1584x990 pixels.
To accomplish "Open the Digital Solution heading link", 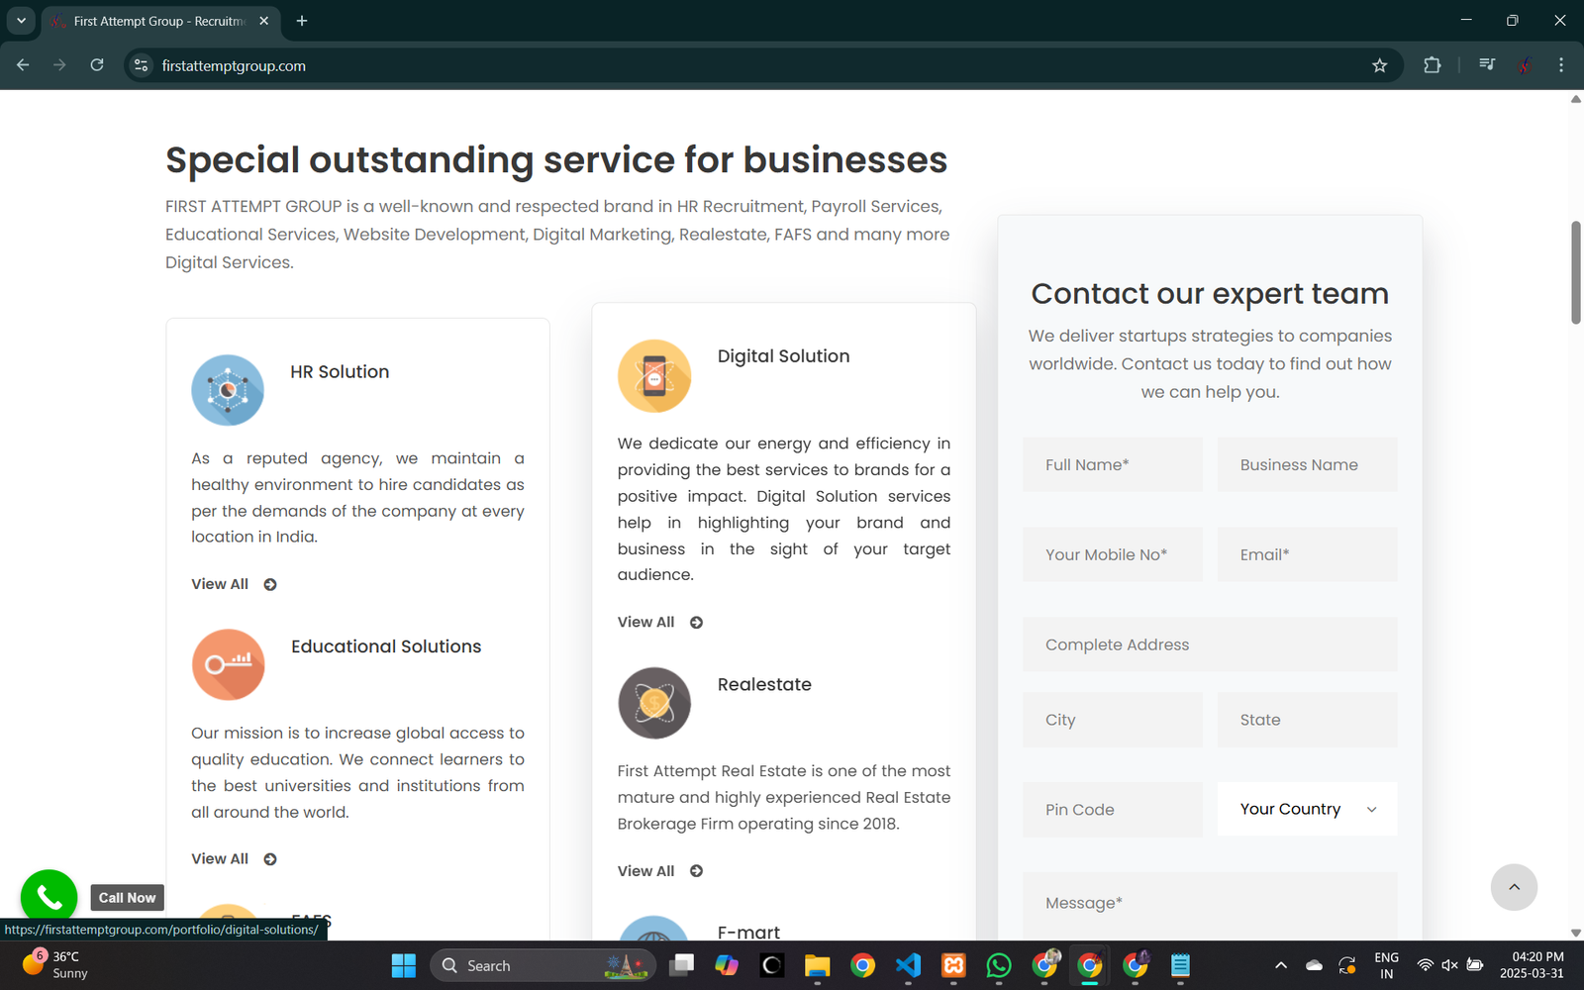I will [783, 356].
